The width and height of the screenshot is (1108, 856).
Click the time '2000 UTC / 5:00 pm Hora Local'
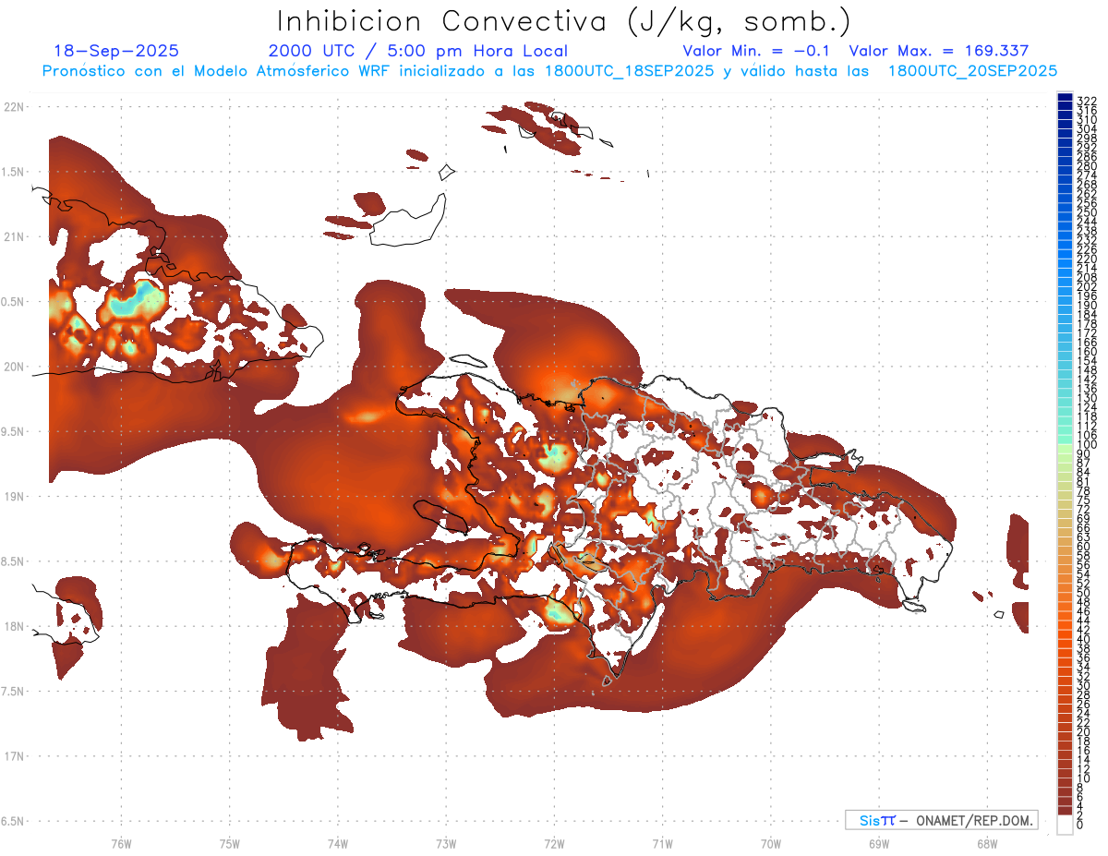418,51
